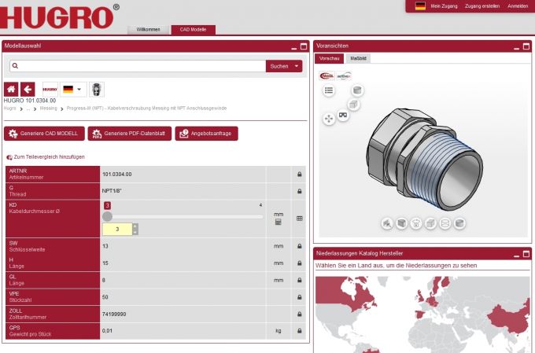Click Zum Teilevergleich hinzufügen link
Image resolution: width=535 pixels, height=353 pixels.
(x=46, y=156)
